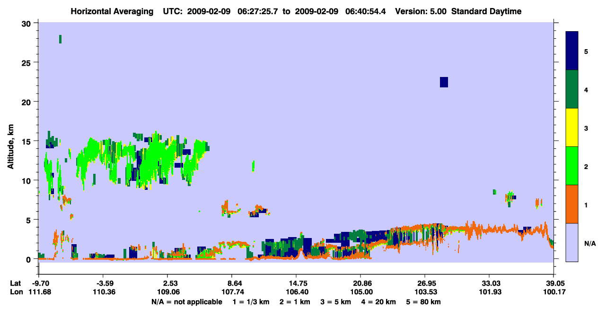Click the longitude value 105.00
The height and width of the screenshot is (315, 615).
(x=360, y=292)
